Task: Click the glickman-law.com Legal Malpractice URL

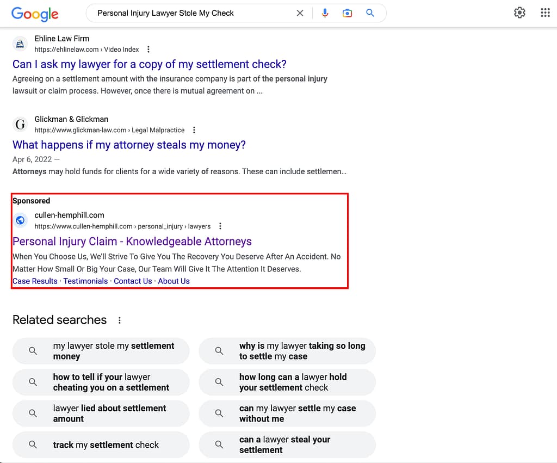Action: [x=109, y=130]
